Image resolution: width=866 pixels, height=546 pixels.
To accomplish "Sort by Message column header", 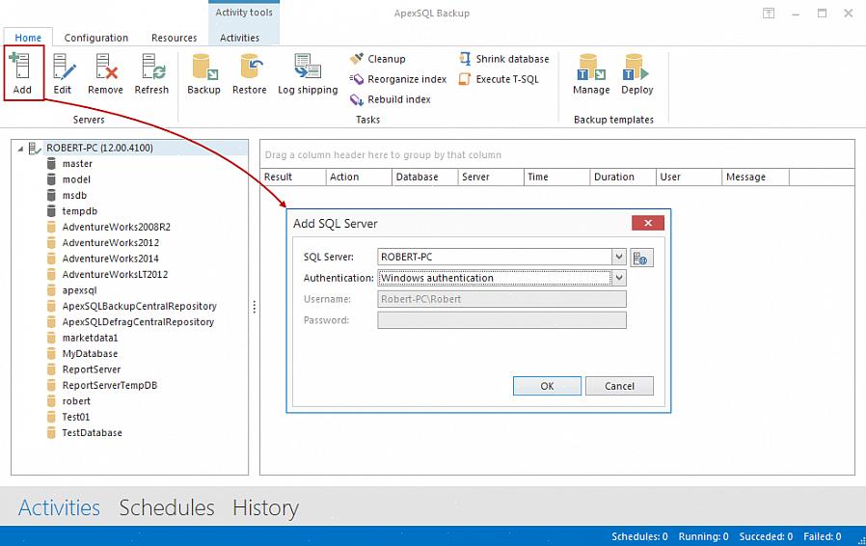I will pyautogui.click(x=755, y=177).
